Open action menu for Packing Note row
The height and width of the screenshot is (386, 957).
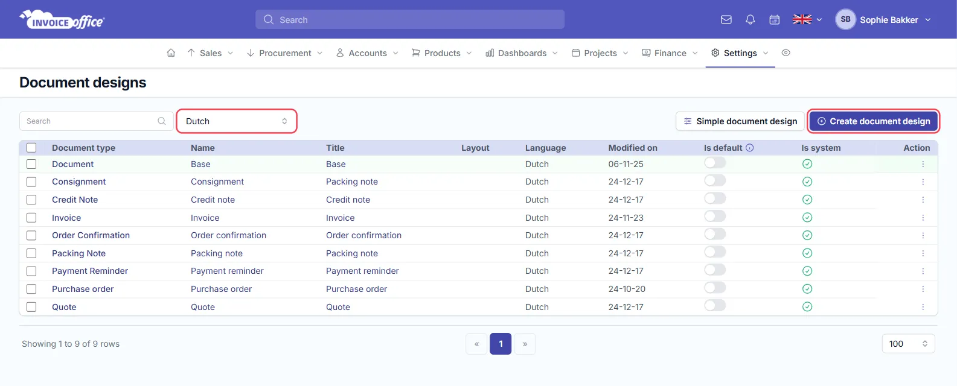coord(923,253)
